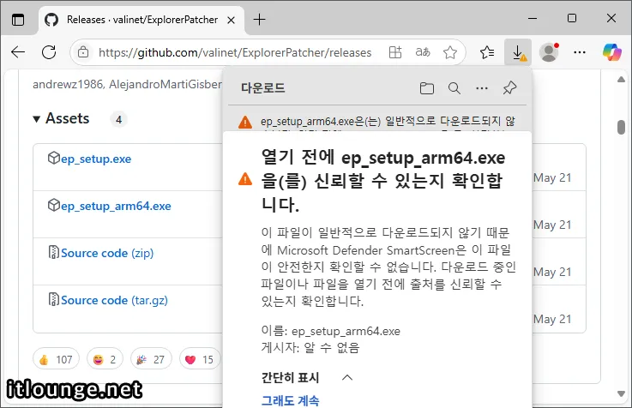Select the Releases valinet/ExplorerPatcher tab

[x=141, y=20]
